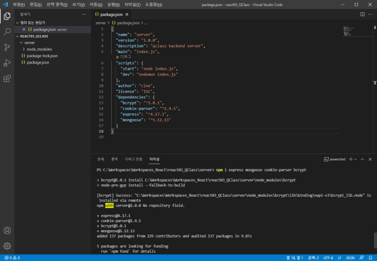Click the npm install command in terminal

[261, 170]
